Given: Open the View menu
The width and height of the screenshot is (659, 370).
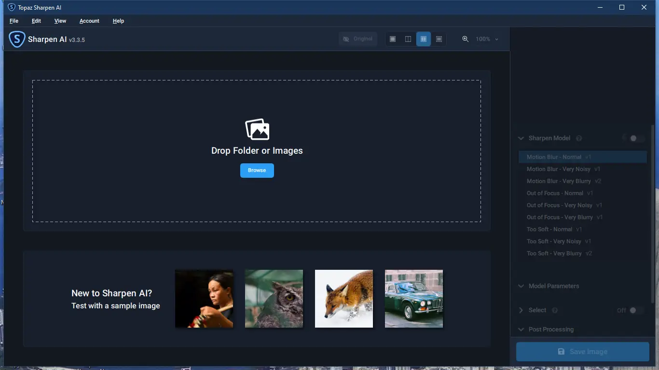Looking at the screenshot, I should [x=60, y=21].
